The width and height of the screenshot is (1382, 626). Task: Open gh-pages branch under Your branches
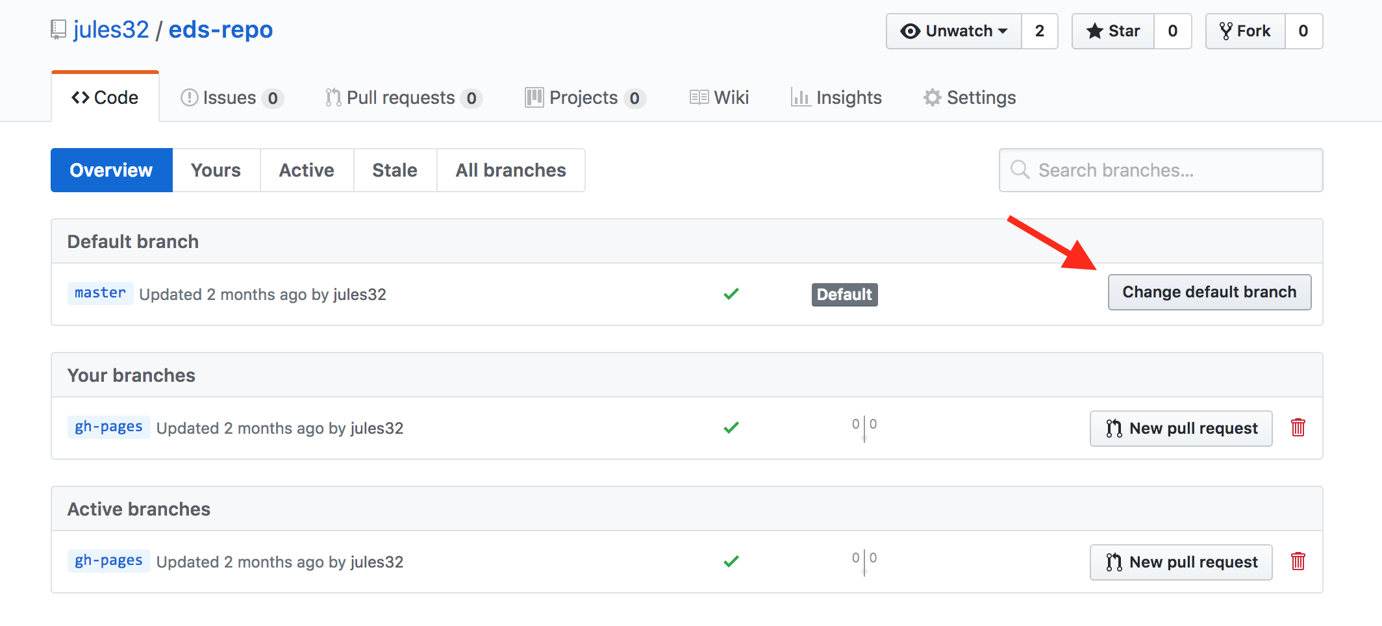click(109, 427)
